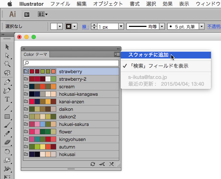Select the Eraser tool

(x=7, y=142)
